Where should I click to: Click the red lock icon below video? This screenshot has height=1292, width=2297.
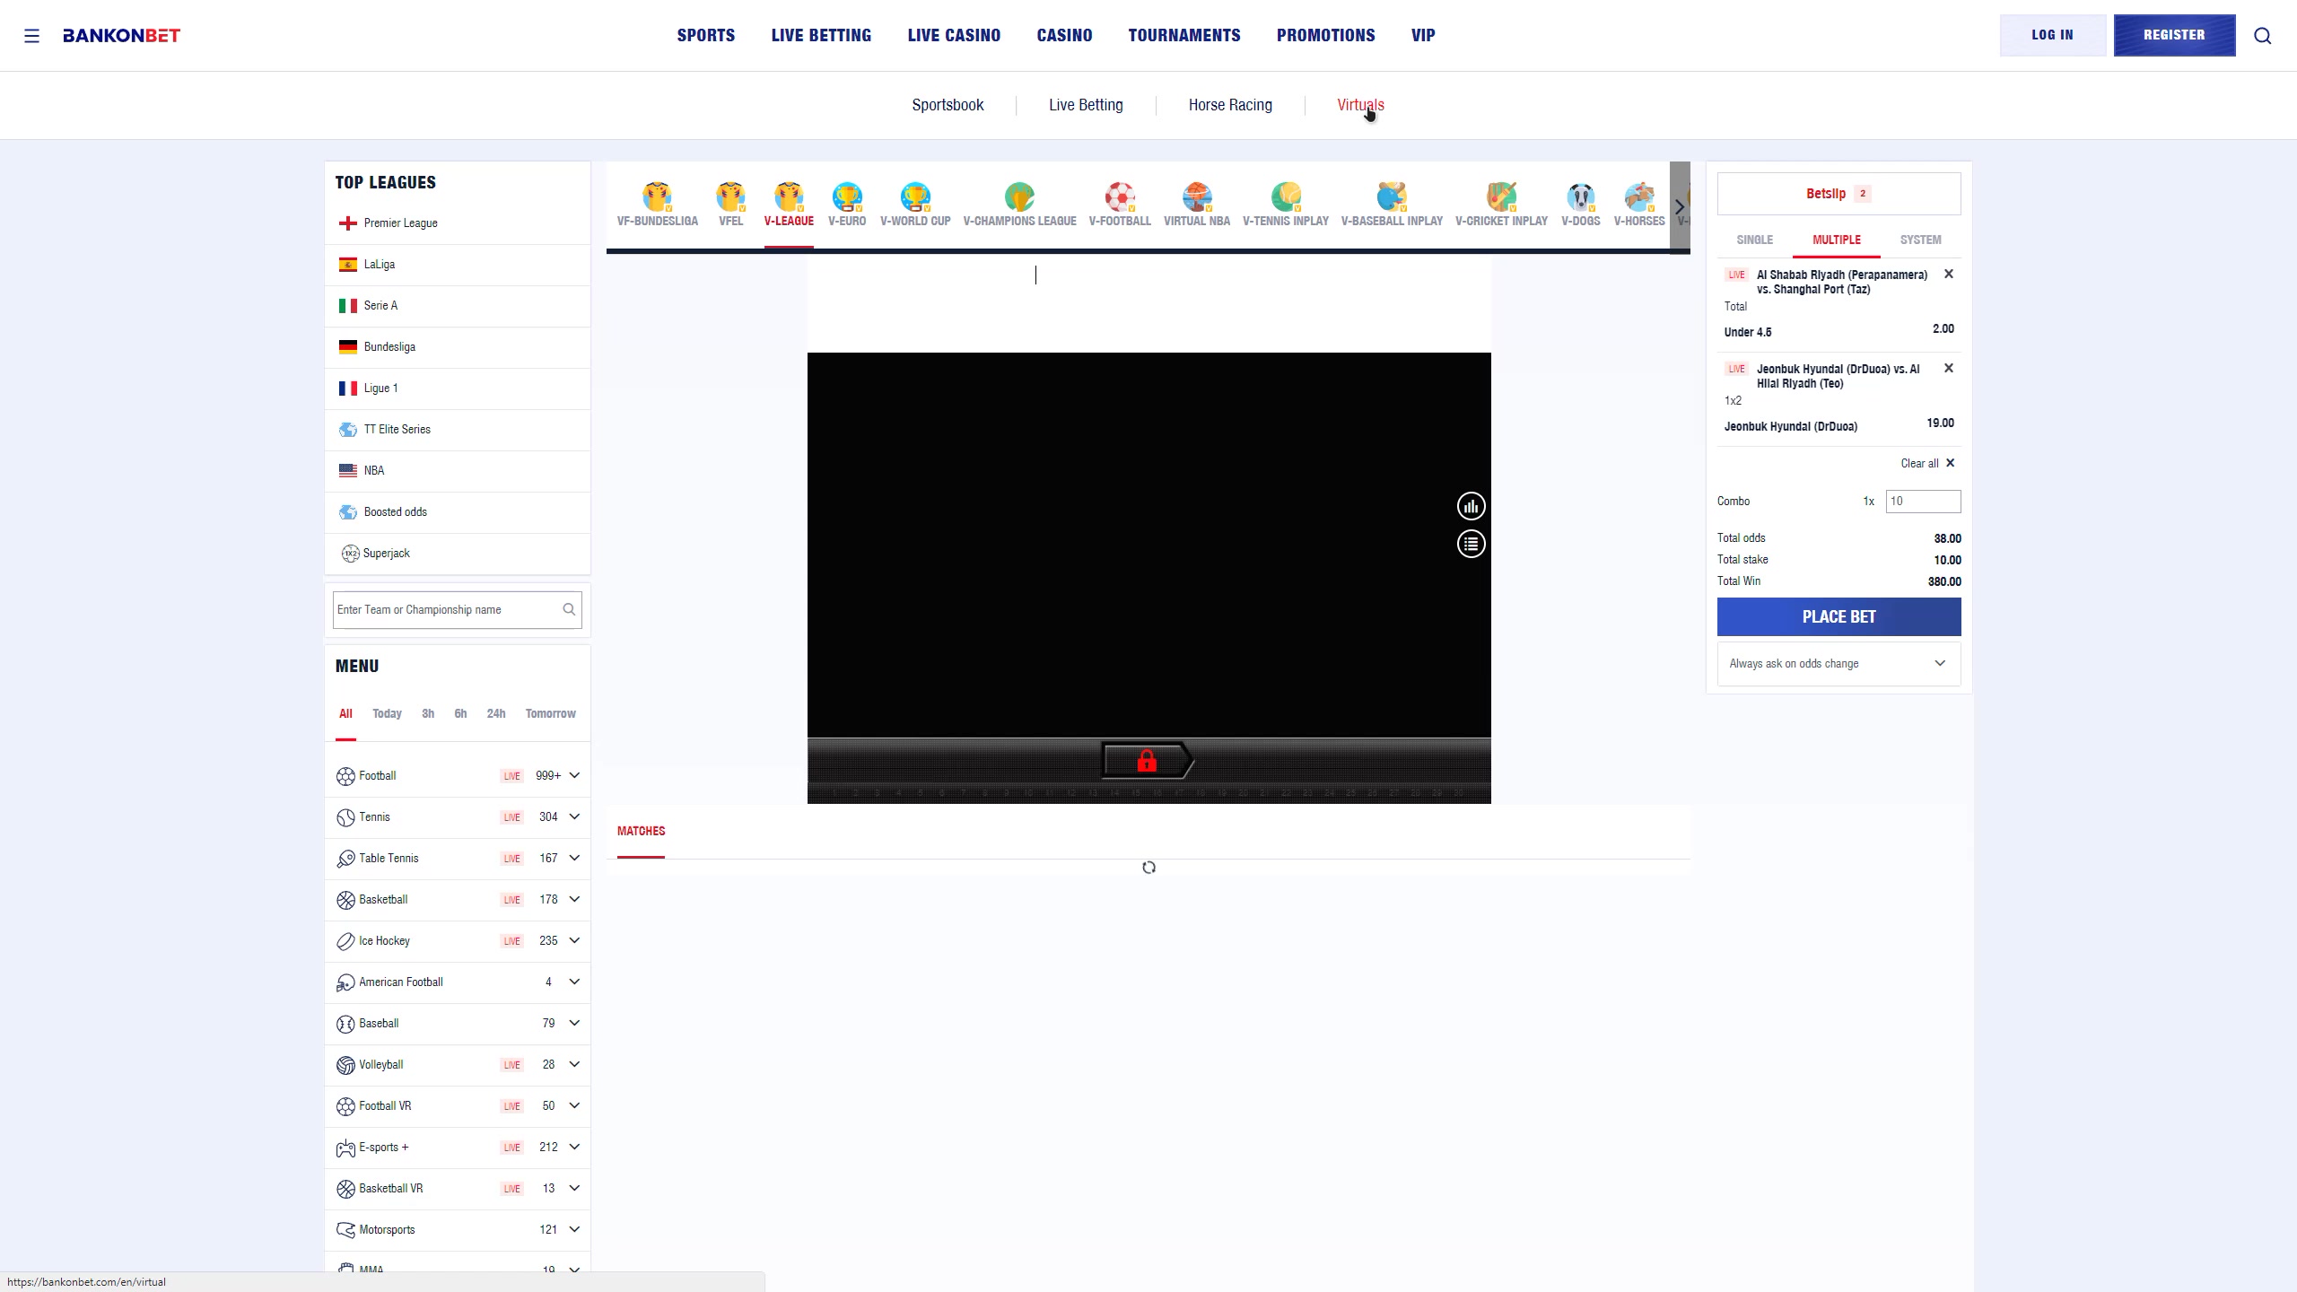(1147, 762)
